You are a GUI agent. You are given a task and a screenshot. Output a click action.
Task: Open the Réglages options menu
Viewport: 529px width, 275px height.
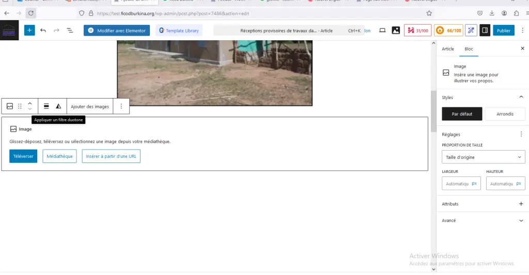(x=521, y=134)
